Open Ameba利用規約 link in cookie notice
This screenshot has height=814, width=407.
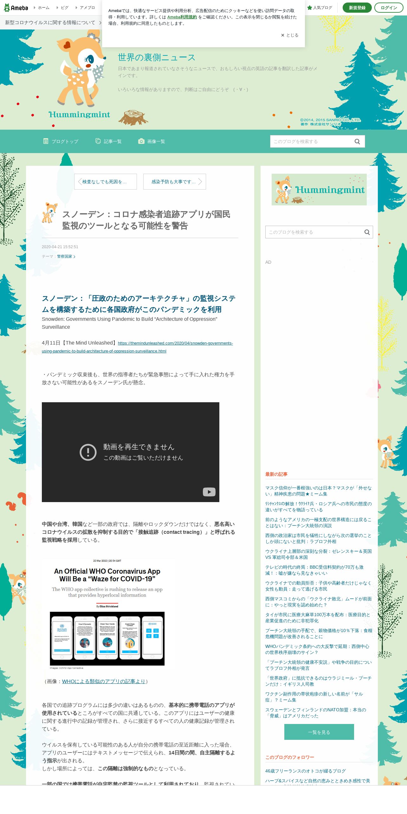pos(182,17)
